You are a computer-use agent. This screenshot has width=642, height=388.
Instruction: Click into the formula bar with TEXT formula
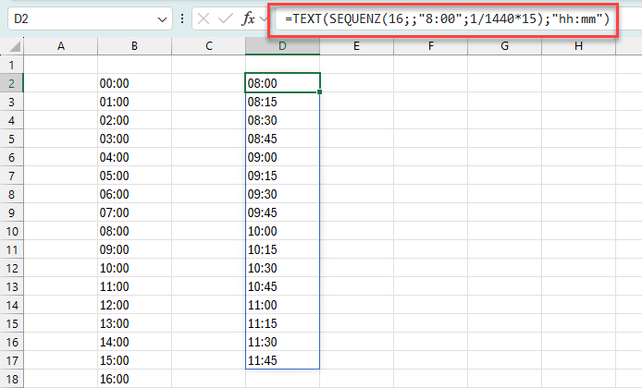pos(444,18)
